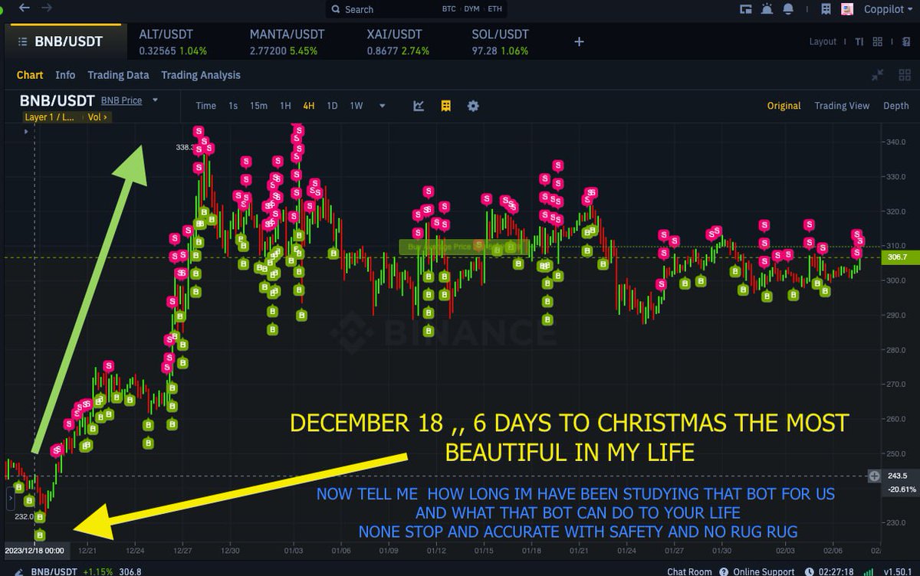Expand the small arrow under Layer 1 tag
Viewport: 920px width, 576px height.
[26, 132]
